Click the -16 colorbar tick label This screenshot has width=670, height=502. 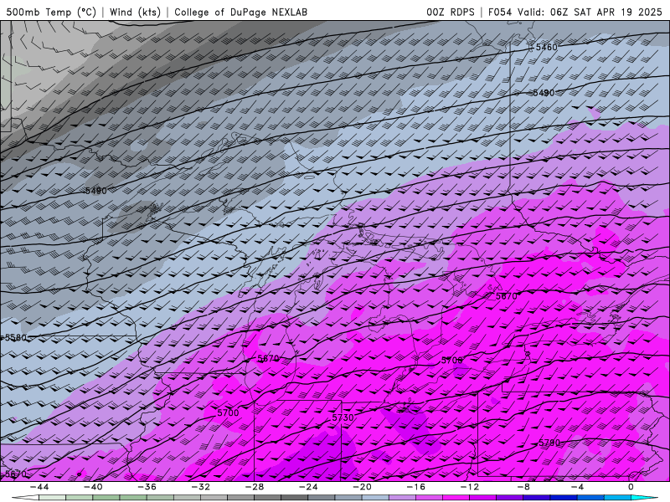[415, 487]
